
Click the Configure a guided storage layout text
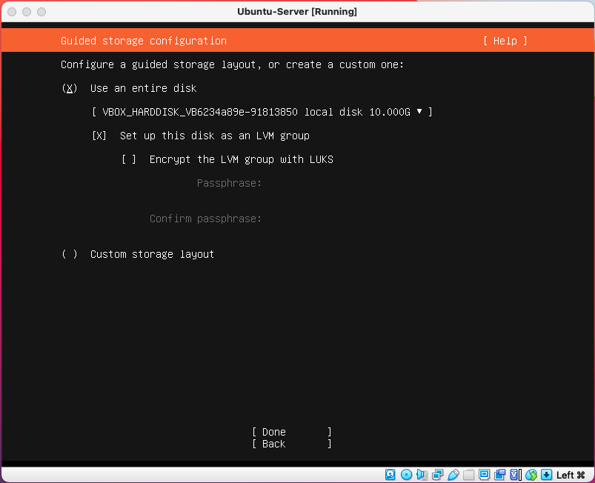pos(232,65)
